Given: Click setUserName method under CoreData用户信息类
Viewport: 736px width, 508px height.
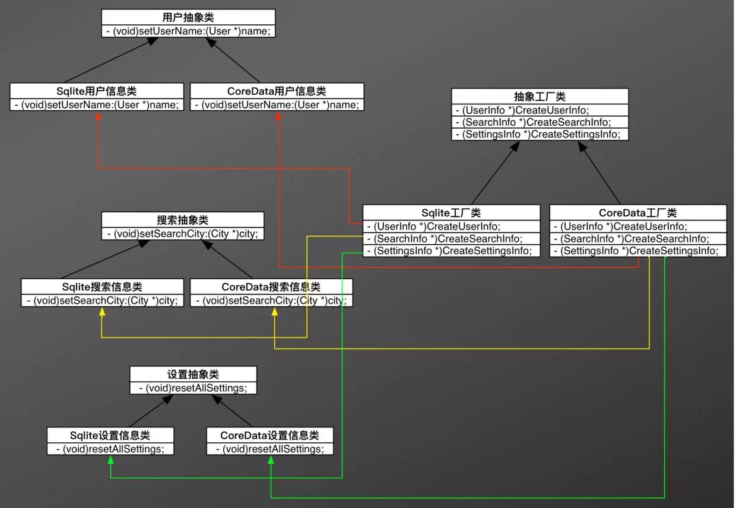Looking at the screenshot, I should pos(277,104).
